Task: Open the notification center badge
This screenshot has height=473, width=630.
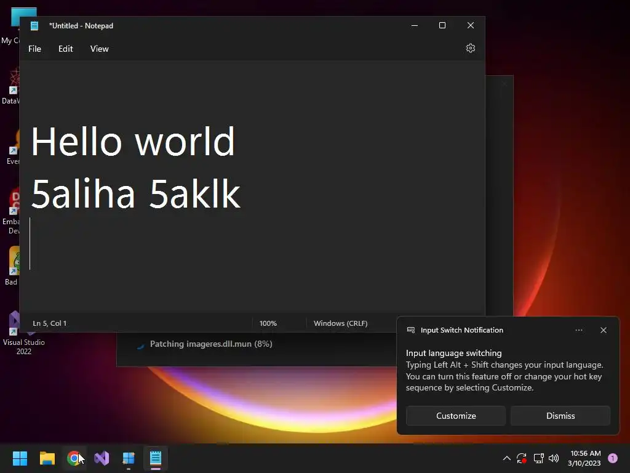Action: 613,458
